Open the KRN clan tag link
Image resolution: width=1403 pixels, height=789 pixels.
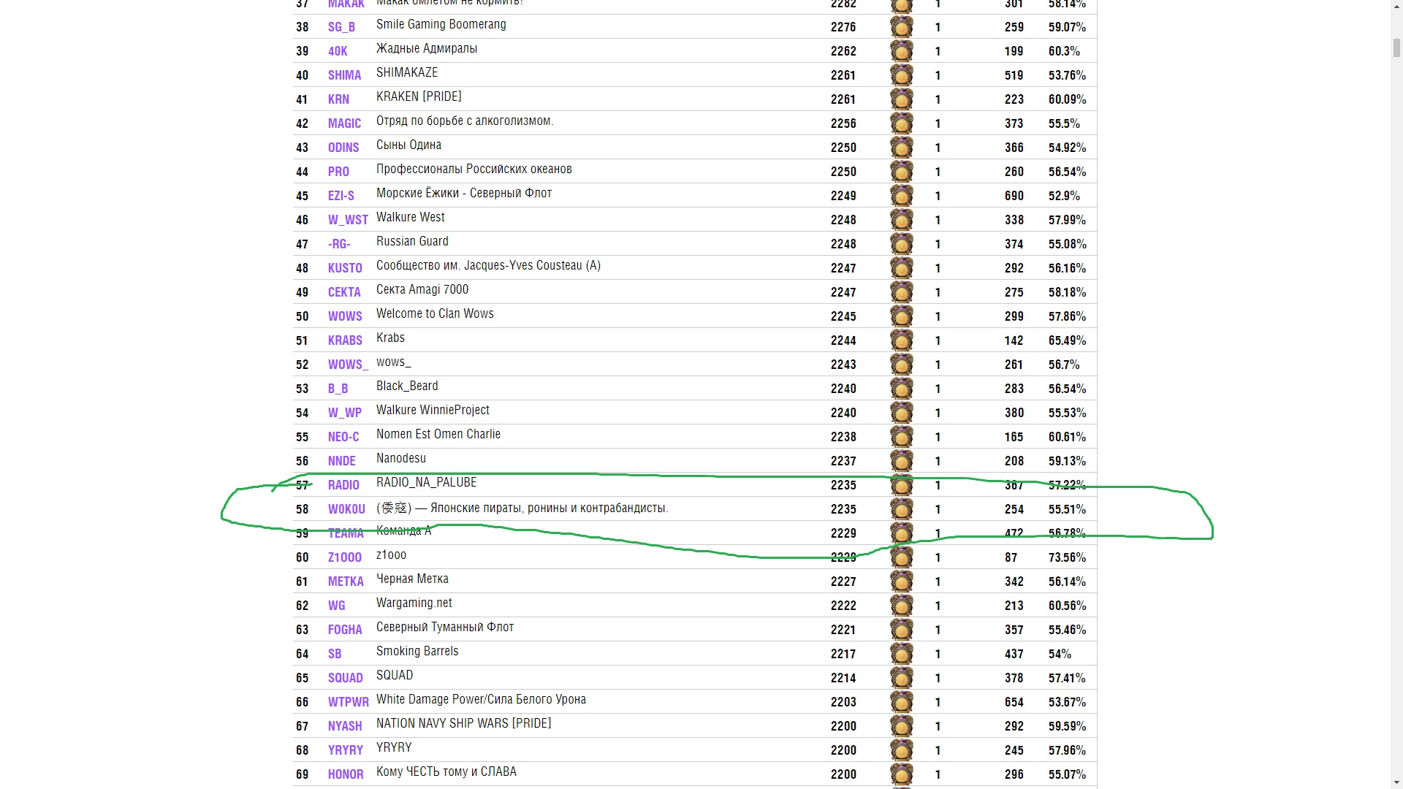[x=338, y=99]
